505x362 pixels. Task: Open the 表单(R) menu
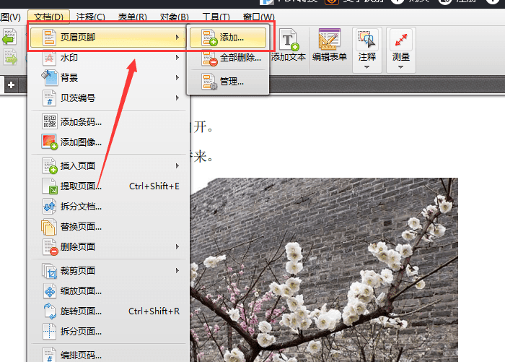point(132,17)
